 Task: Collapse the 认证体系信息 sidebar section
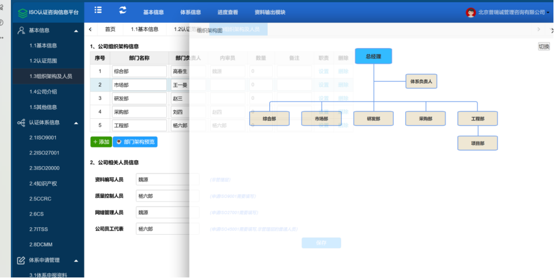point(76,123)
